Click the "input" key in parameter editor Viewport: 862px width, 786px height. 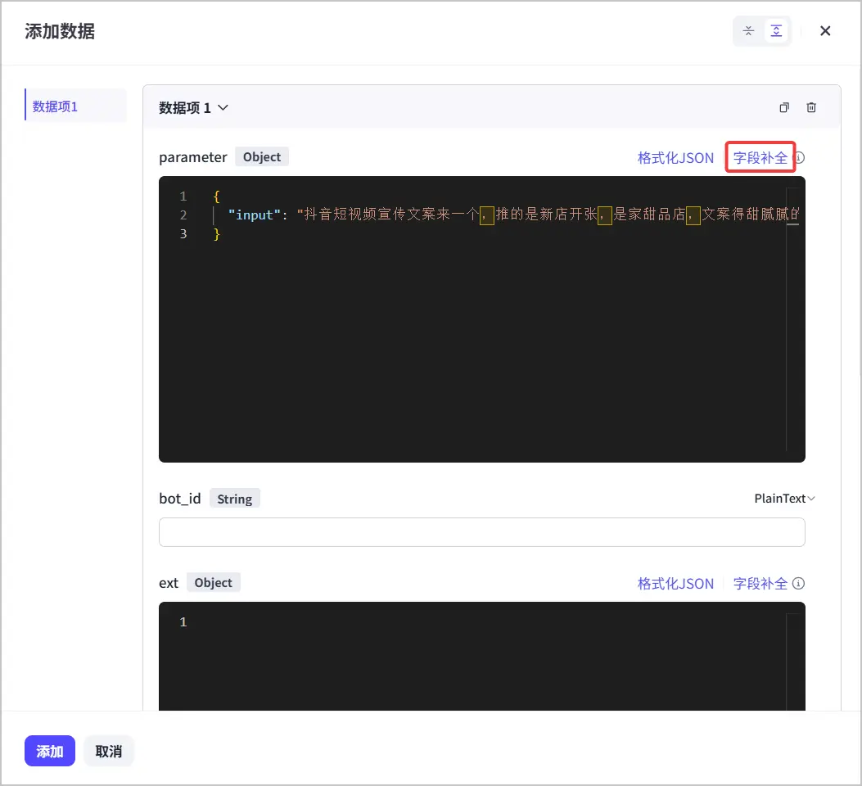coord(254,215)
